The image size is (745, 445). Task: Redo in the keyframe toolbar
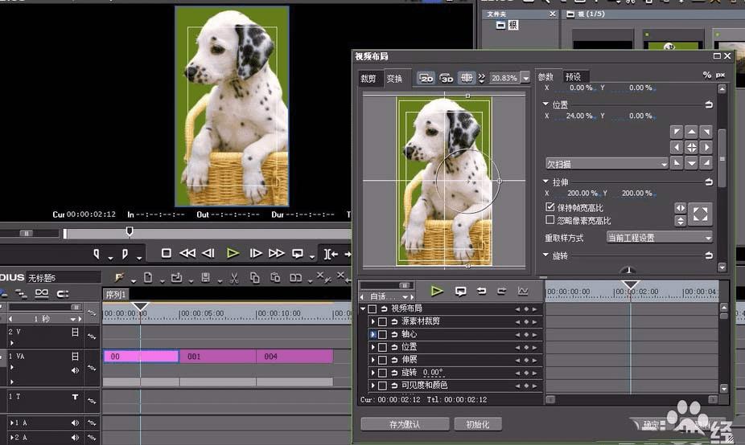point(502,291)
